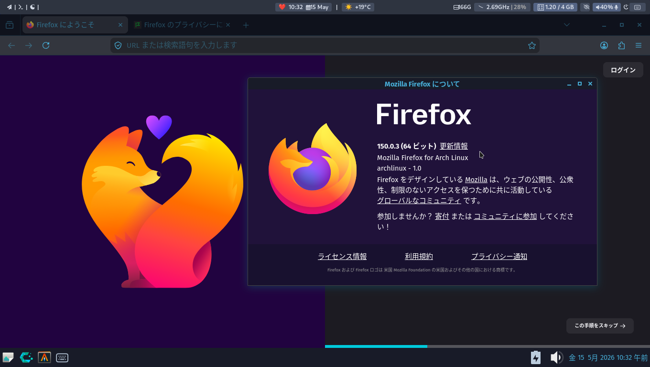The width and height of the screenshot is (650, 367).
Task: Open the Firefox hamburger menu
Action: point(639,45)
